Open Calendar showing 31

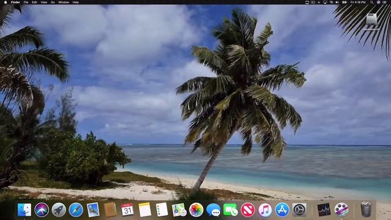128,210
